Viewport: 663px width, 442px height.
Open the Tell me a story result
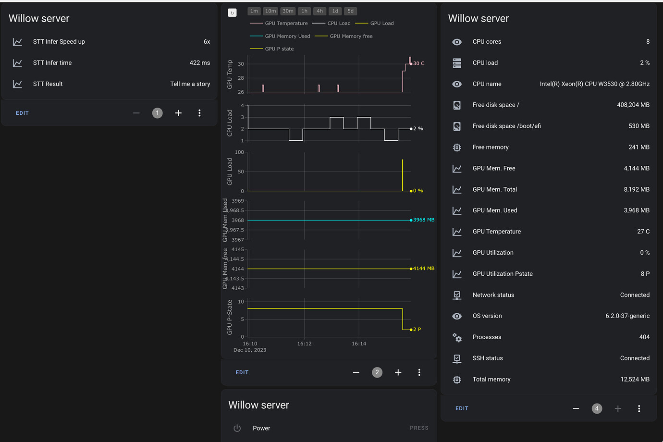[190, 84]
